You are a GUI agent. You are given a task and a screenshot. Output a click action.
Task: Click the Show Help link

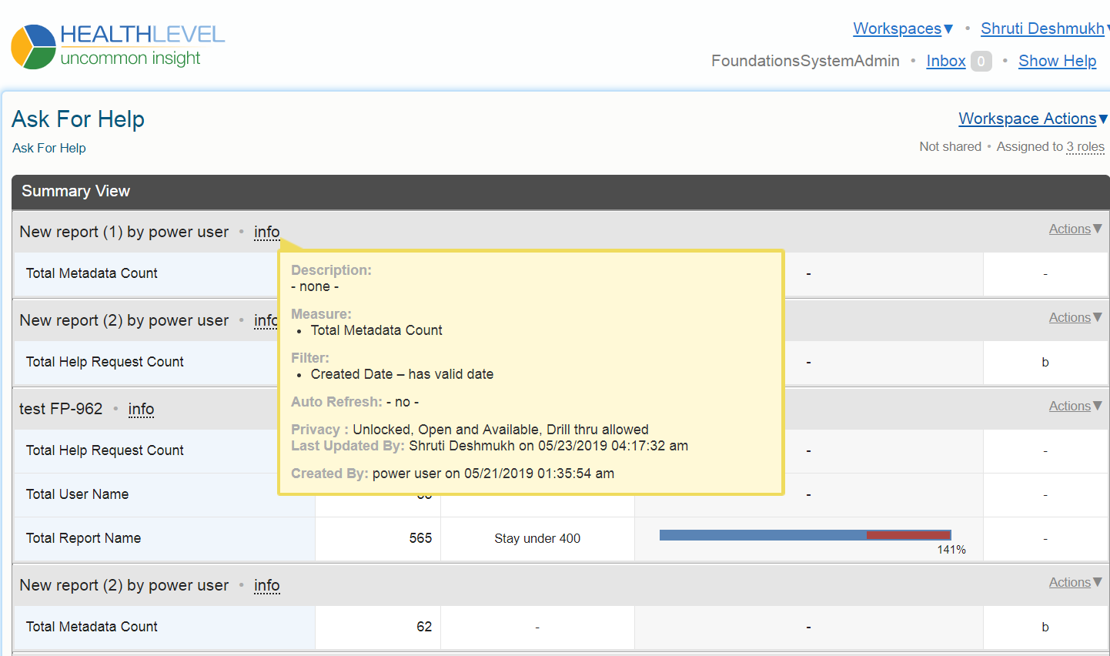tap(1057, 61)
